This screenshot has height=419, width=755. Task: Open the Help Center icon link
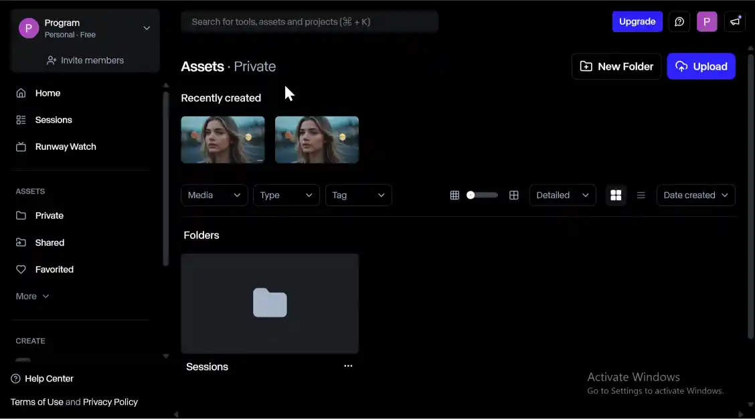16,379
